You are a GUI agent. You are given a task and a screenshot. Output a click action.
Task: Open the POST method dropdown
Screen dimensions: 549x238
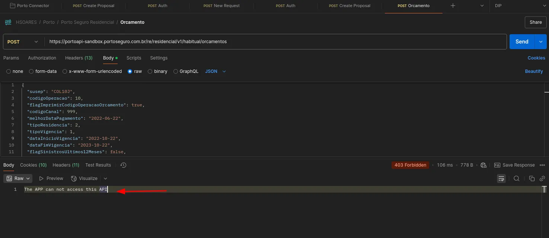pyautogui.click(x=23, y=42)
